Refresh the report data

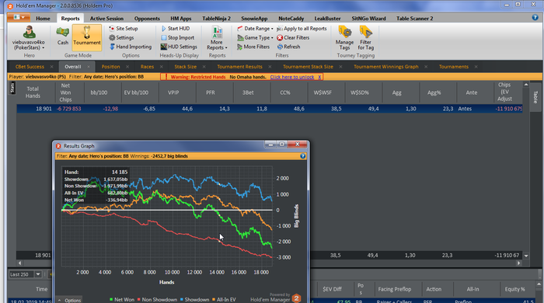click(x=288, y=47)
